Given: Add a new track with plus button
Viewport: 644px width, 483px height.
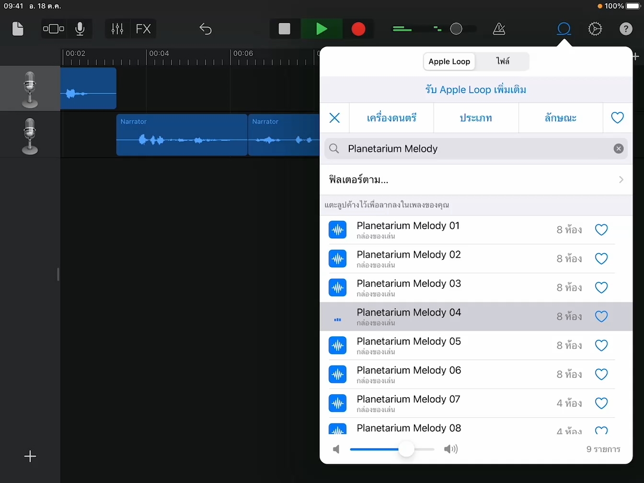Looking at the screenshot, I should [30, 456].
